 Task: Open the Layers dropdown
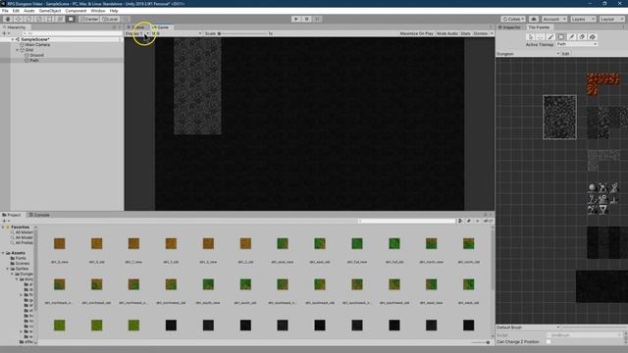pos(583,19)
